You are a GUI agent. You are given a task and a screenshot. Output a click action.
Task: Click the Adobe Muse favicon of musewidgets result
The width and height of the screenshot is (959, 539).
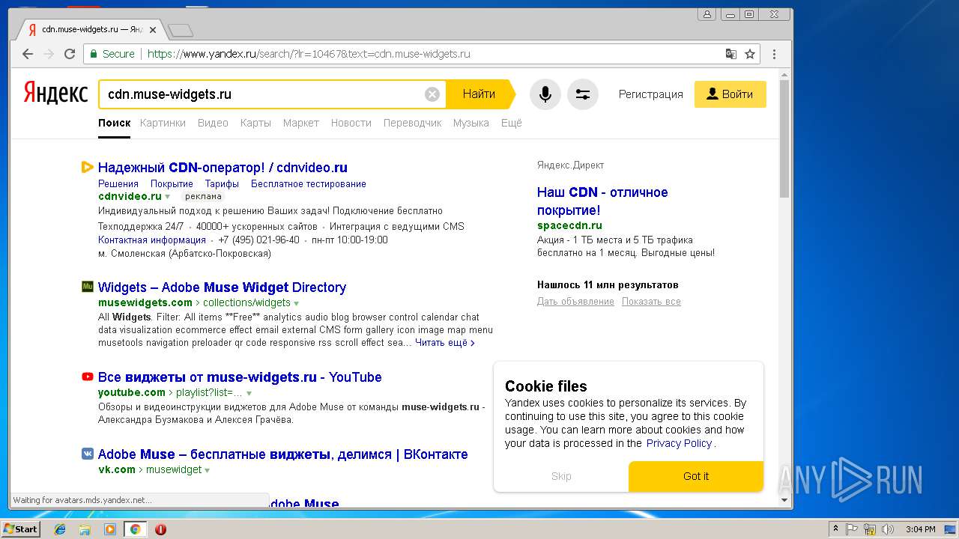click(x=87, y=287)
